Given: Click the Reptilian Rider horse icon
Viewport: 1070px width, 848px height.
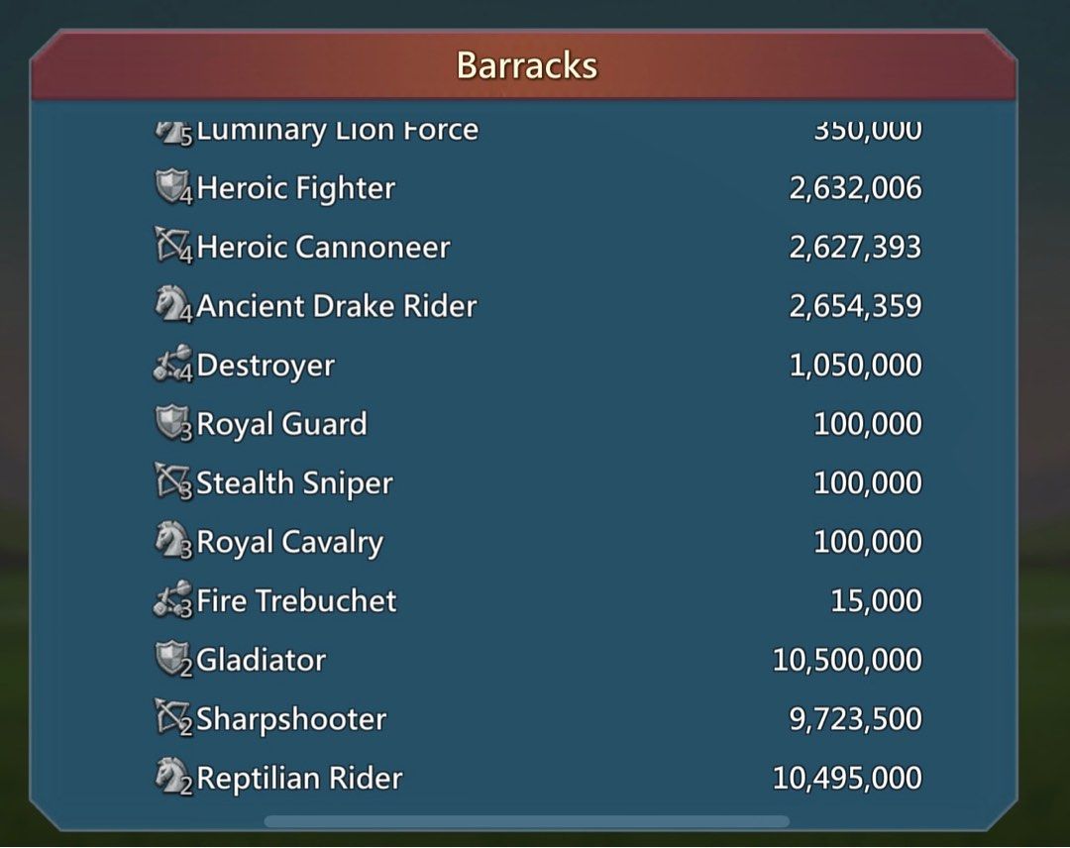Looking at the screenshot, I should (x=173, y=777).
